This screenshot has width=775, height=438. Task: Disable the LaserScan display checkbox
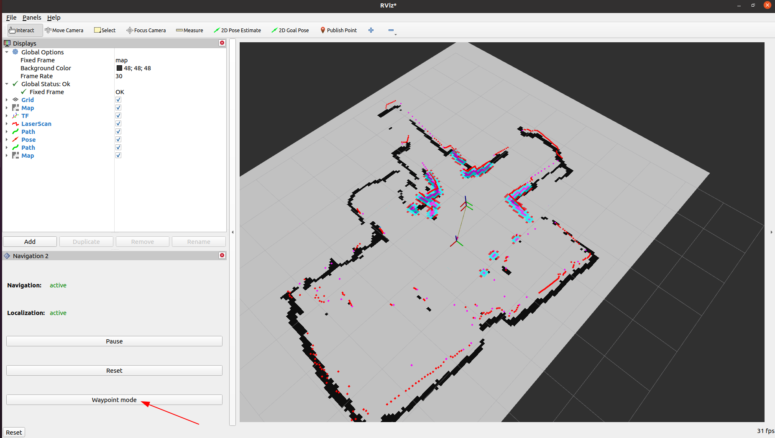[x=118, y=124]
